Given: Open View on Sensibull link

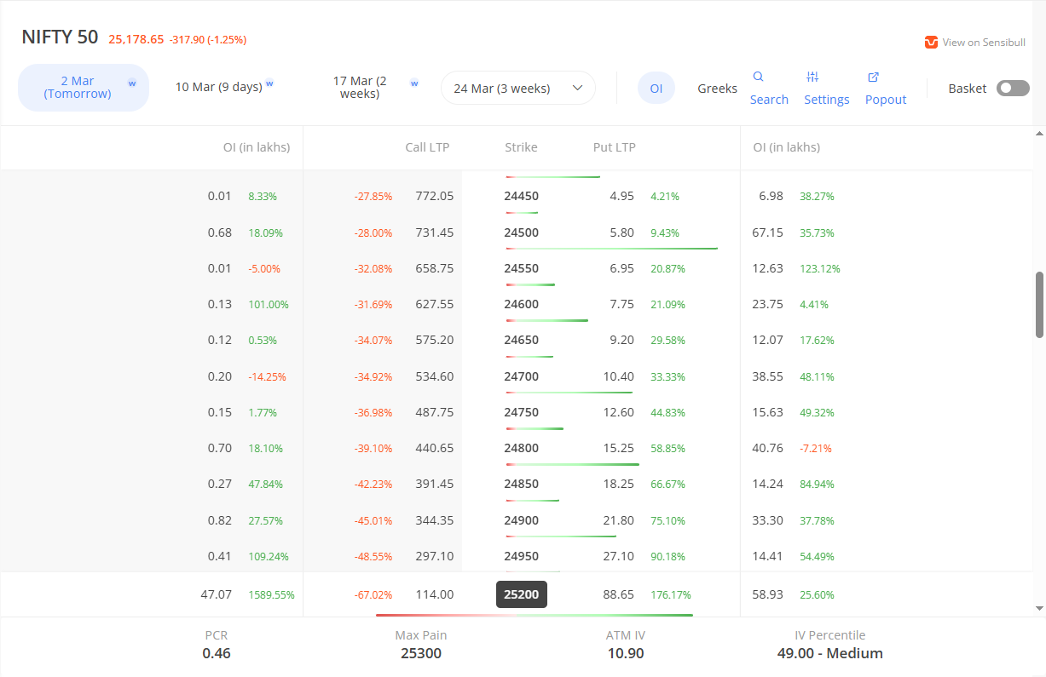Looking at the screenshot, I should coord(983,43).
